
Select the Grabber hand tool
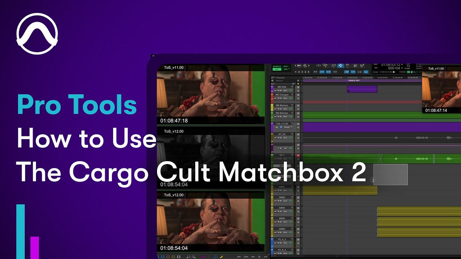pyautogui.click(x=347, y=65)
